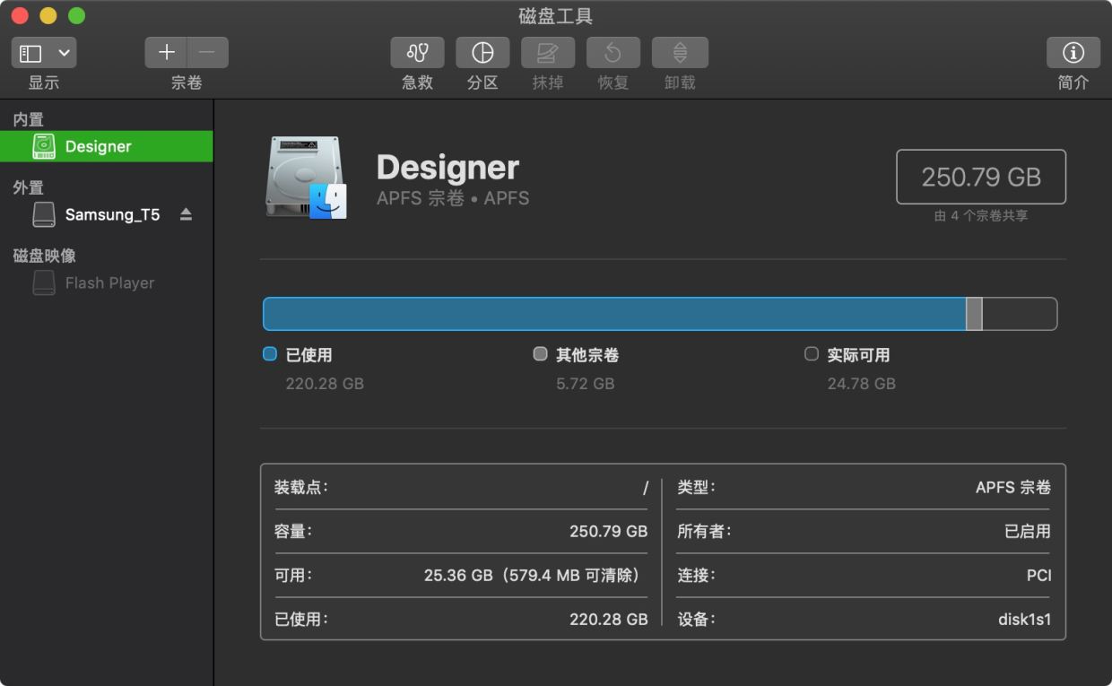This screenshot has width=1112, height=686.
Task: Click the blue used portion of storage bar
Action: pos(614,314)
